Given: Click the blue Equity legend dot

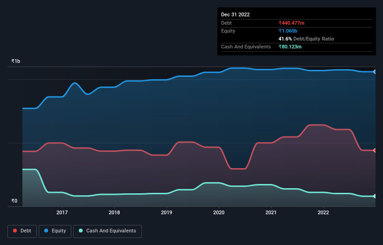Looking at the screenshot, I should pos(46,231).
